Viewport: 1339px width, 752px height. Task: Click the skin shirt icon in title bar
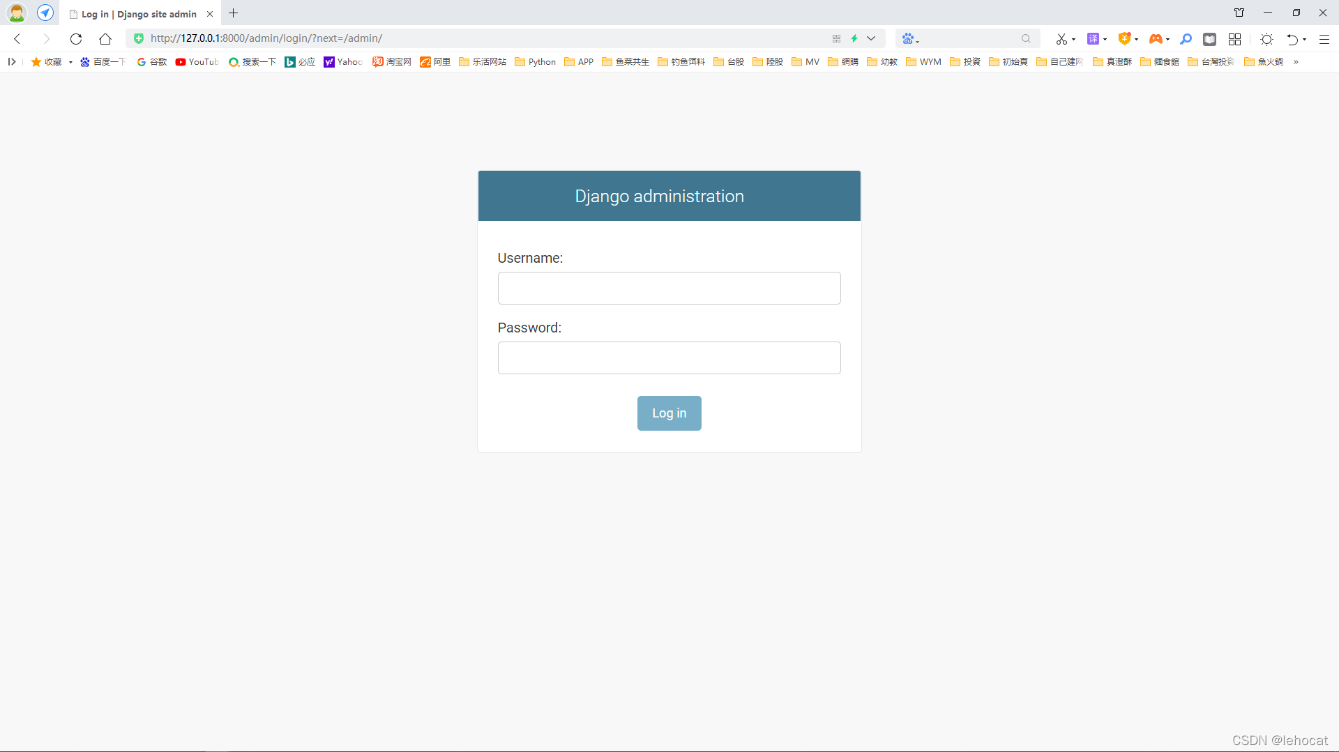pos(1239,13)
